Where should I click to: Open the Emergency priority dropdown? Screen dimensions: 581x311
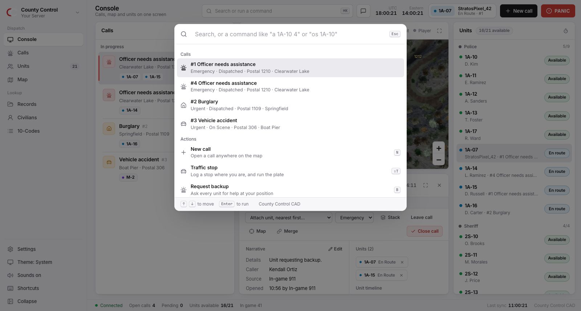pos(354,217)
